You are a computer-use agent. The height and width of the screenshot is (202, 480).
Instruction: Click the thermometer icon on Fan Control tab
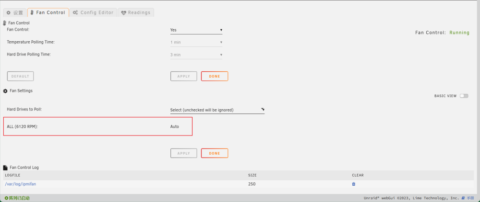32,13
